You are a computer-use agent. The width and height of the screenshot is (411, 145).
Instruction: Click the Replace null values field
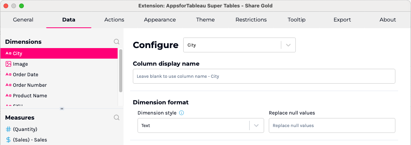coord(332,125)
